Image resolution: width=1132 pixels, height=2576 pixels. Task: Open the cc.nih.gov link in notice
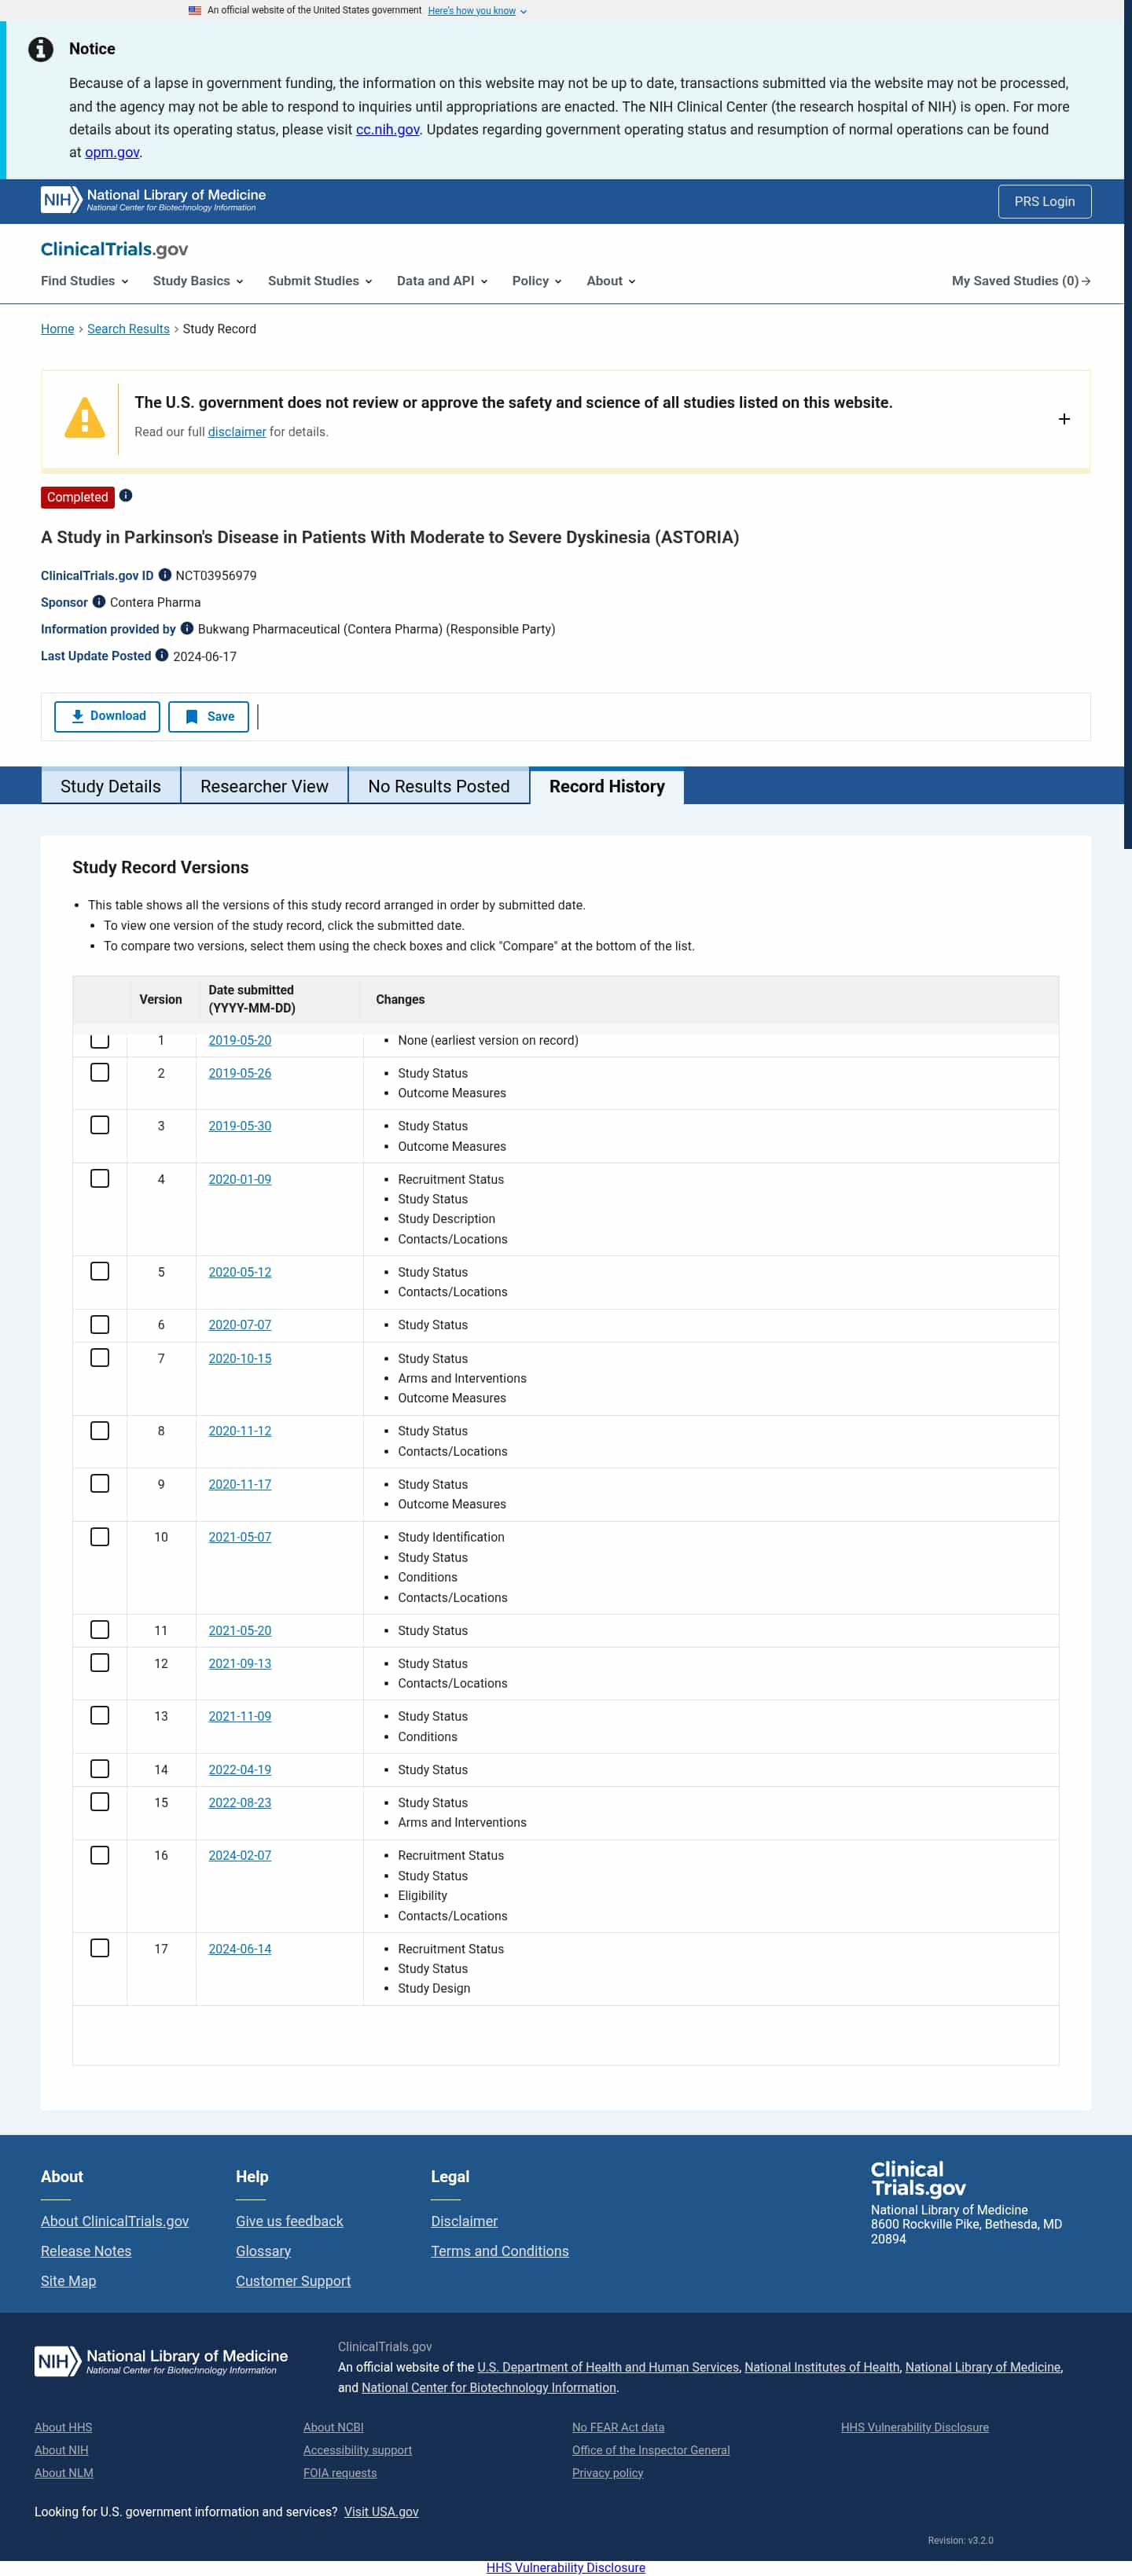[x=387, y=129]
